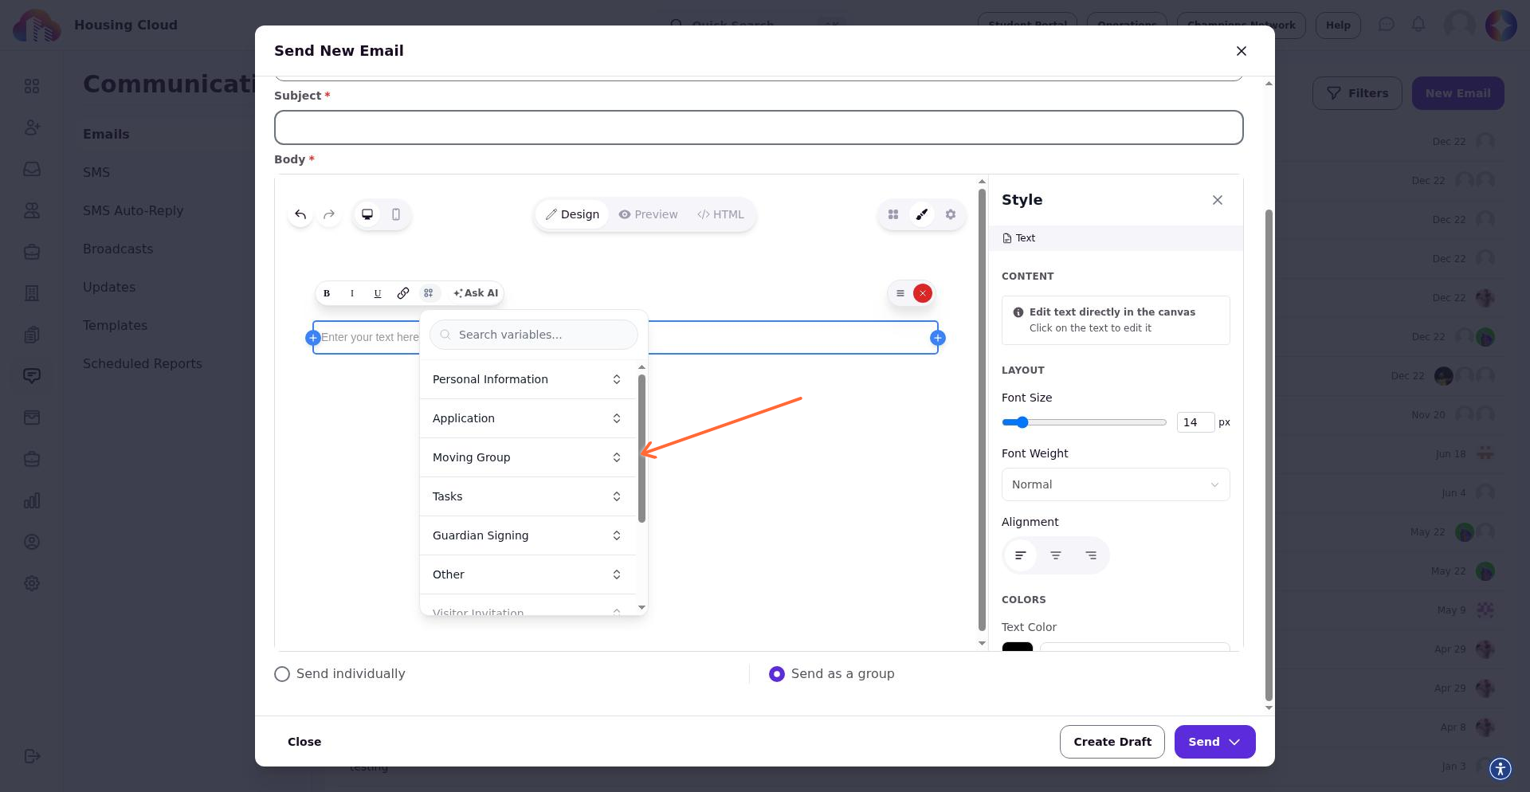Click the redo arrow in the editor

click(329, 214)
